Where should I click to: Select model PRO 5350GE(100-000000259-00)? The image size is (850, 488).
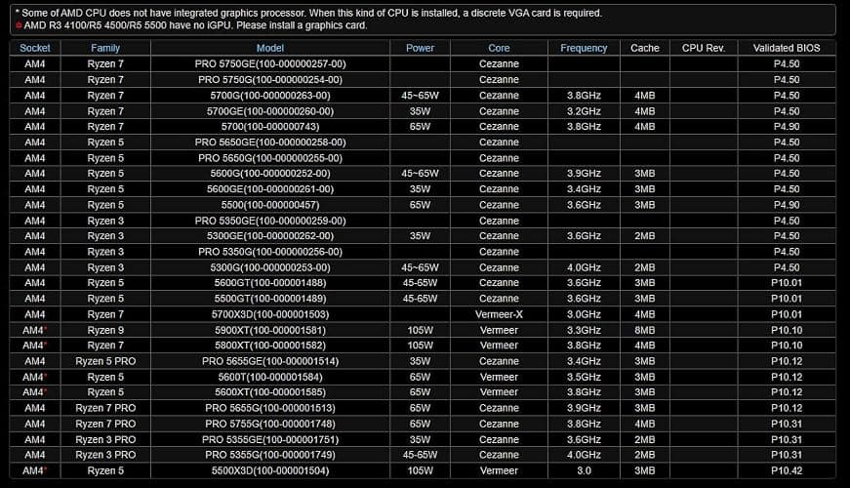point(270,221)
